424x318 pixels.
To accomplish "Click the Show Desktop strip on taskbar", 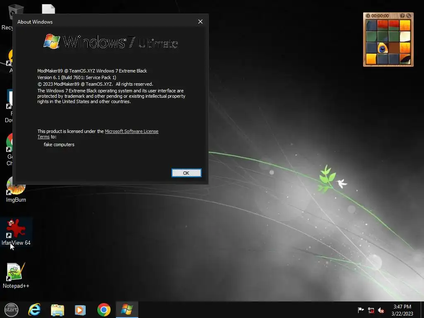I will [422, 310].
